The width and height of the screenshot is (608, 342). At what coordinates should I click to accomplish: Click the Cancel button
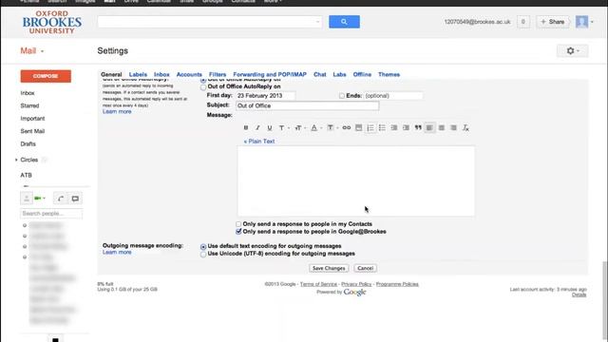365,268
